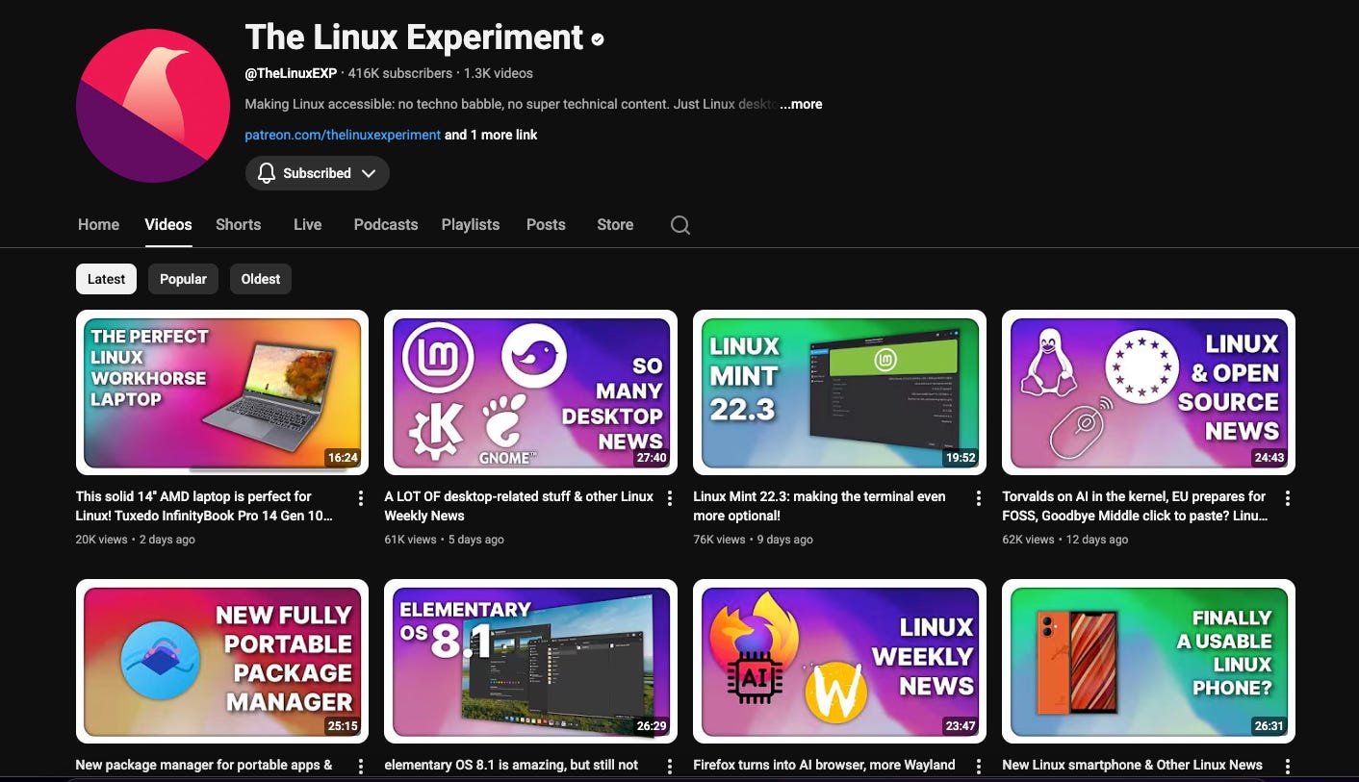Click title 'elementary OS 8.1 is amazing'
The width and height of the screenshot is (1359, 782).
click(511, 766)
